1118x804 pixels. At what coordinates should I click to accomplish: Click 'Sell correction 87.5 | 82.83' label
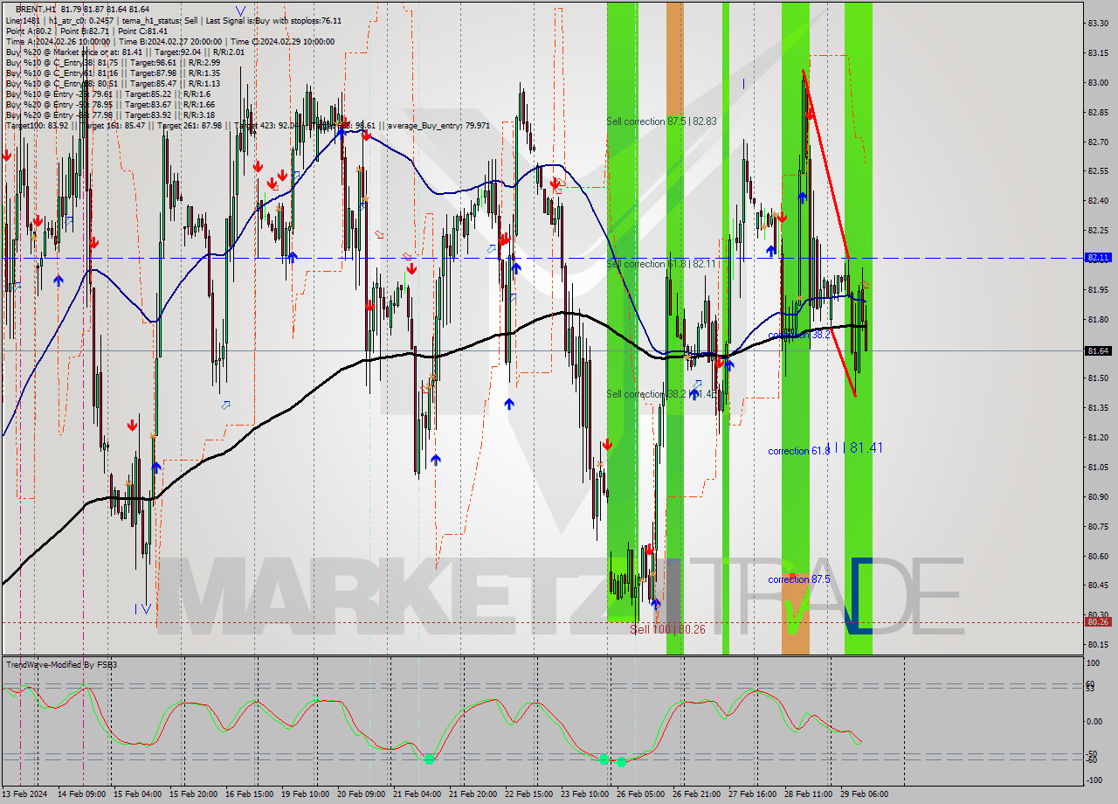pos(661,121)
